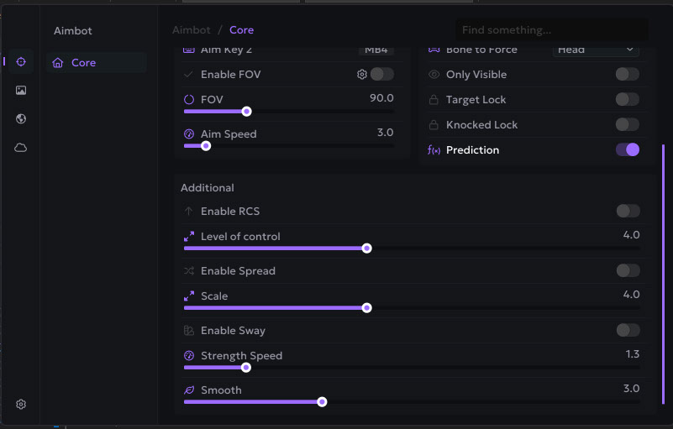673x429 pixels.
Task: Click Core in the breadcrumb path
Action: click(x=241, y=30)
